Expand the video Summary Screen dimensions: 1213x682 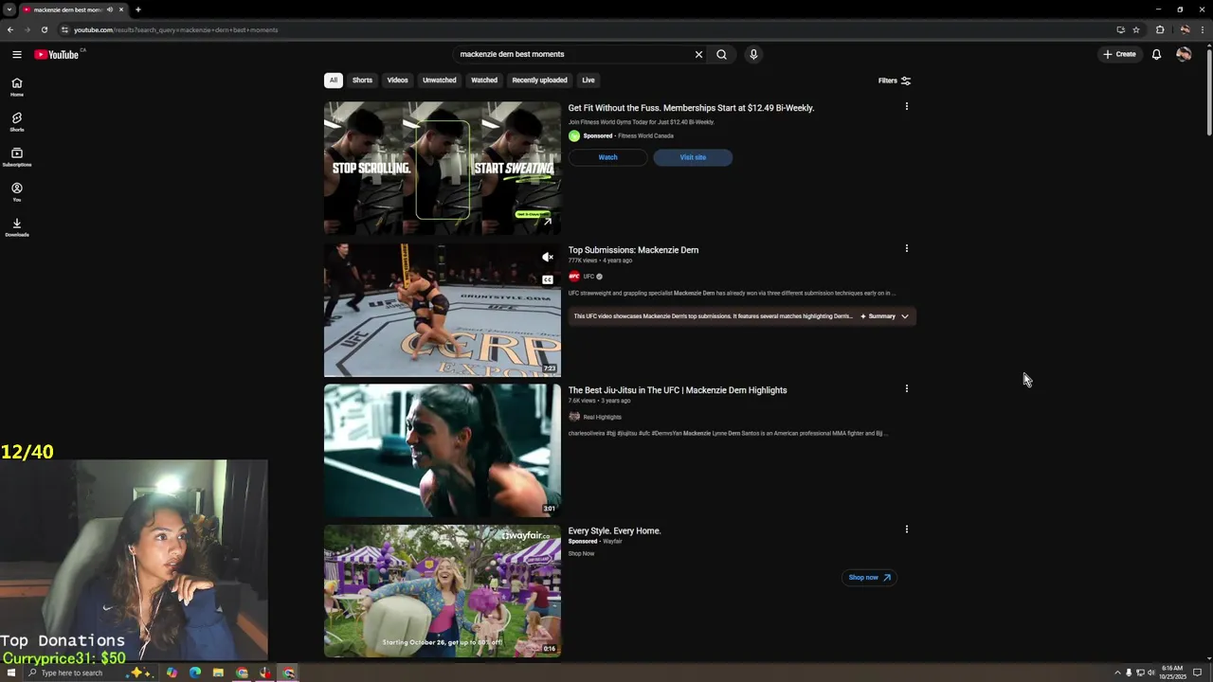pos(885,316)
